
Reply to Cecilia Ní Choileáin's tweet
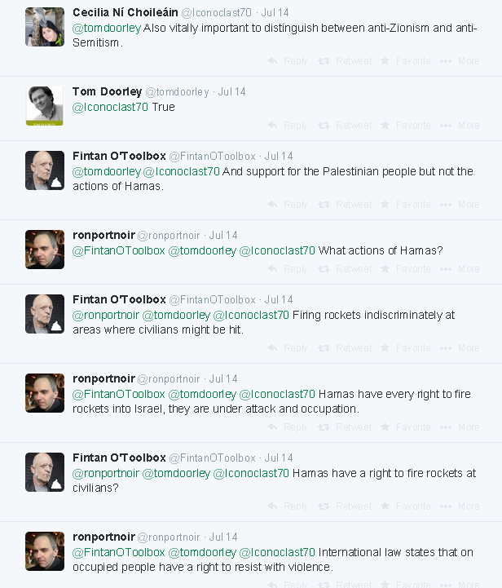[x=288, y=61]
